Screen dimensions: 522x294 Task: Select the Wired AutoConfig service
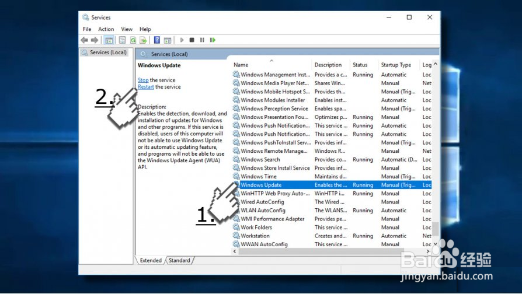pos(332,202)
